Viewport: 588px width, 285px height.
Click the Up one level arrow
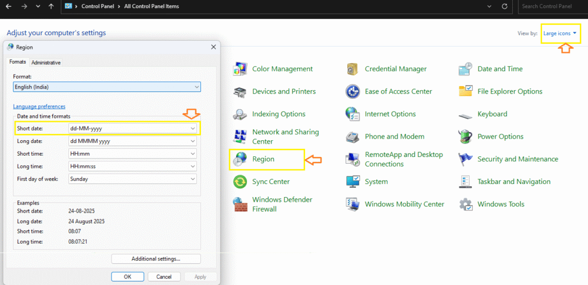click(51, 6)
